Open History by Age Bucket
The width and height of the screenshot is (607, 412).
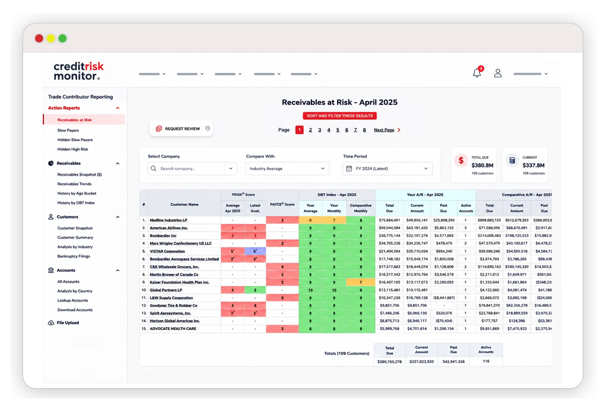pos(77,193)
